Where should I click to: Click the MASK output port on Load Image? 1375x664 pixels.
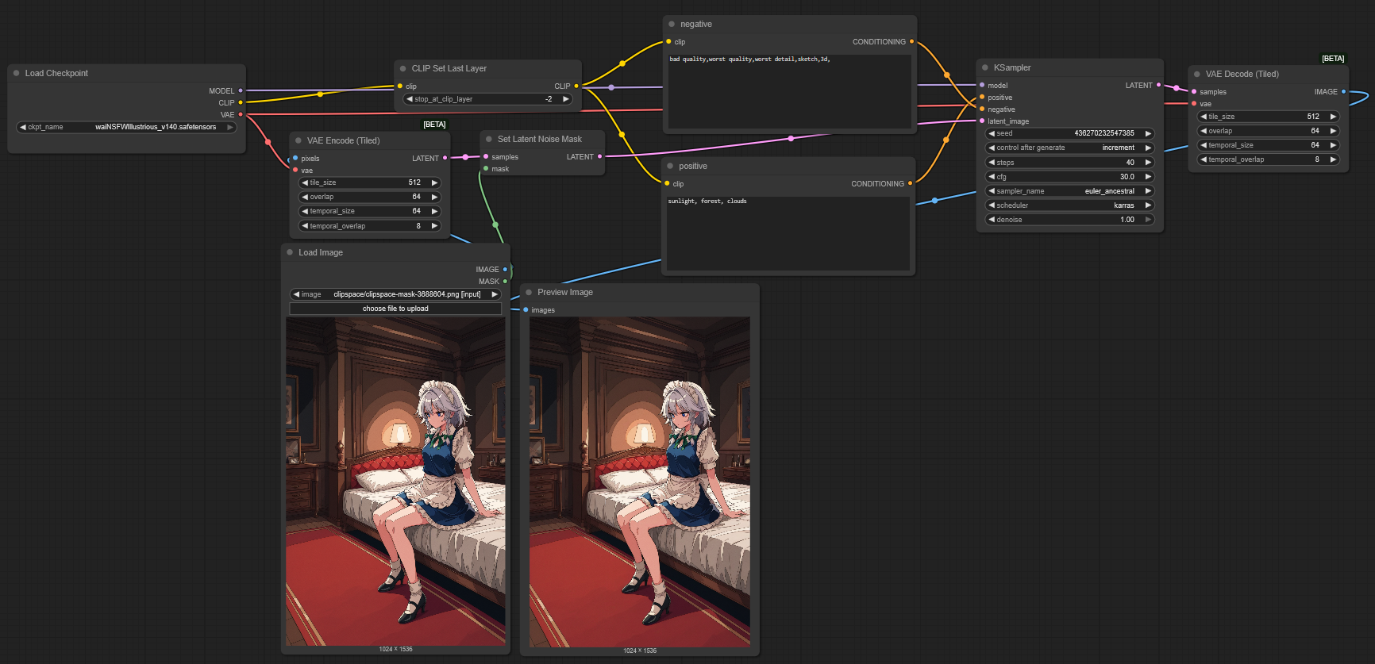pyautogui.click(x=505, y=281)
